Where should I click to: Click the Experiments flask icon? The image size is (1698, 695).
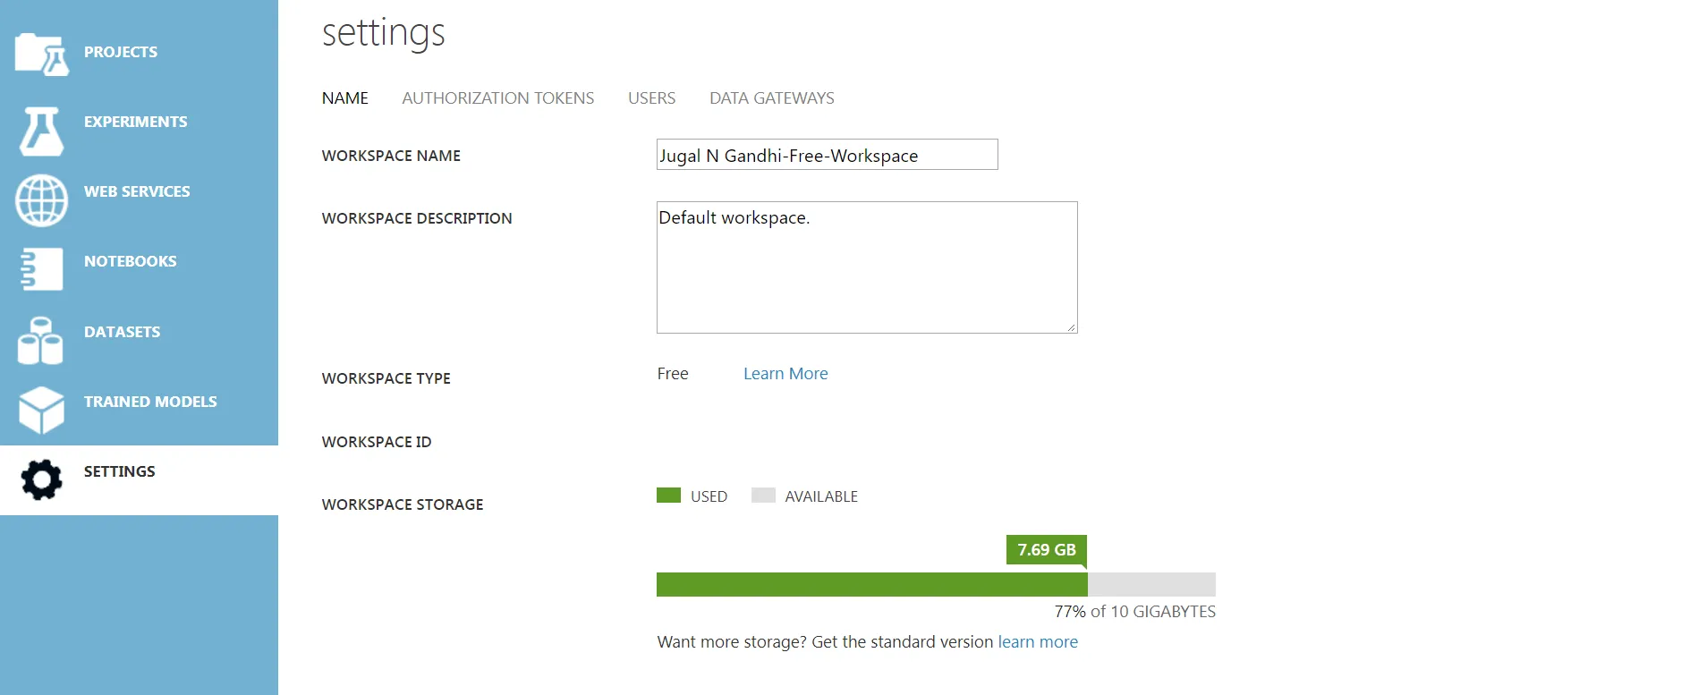[42, 131]
